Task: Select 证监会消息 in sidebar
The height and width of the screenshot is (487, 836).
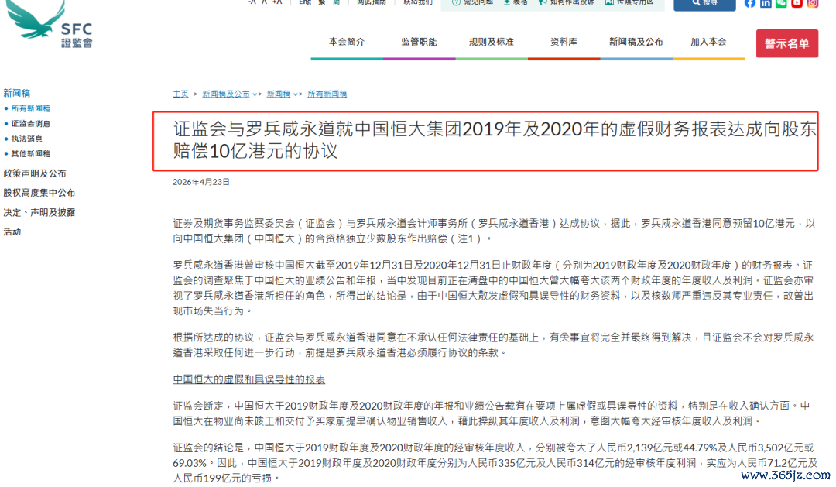Action: 30,124
